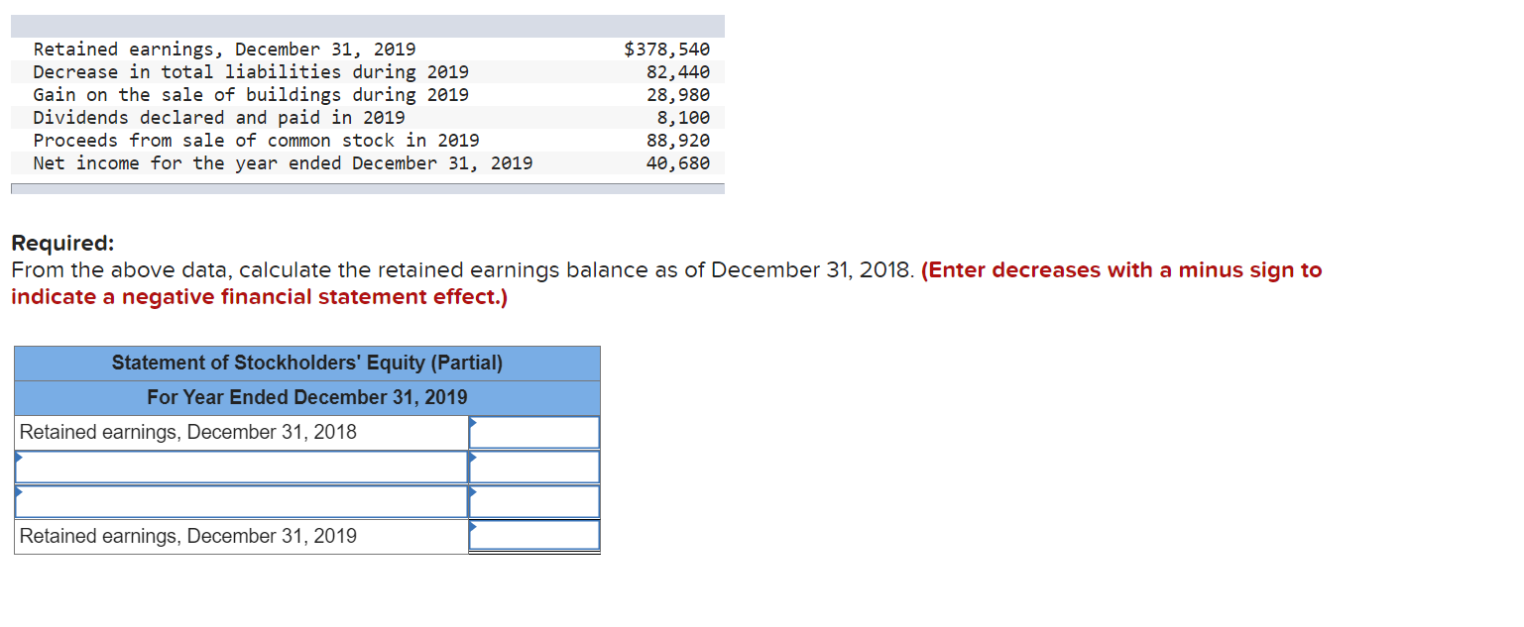Click the triangle in the first blank amount cell
Screen dimensions: 1524x627
(x=473, y=459)
